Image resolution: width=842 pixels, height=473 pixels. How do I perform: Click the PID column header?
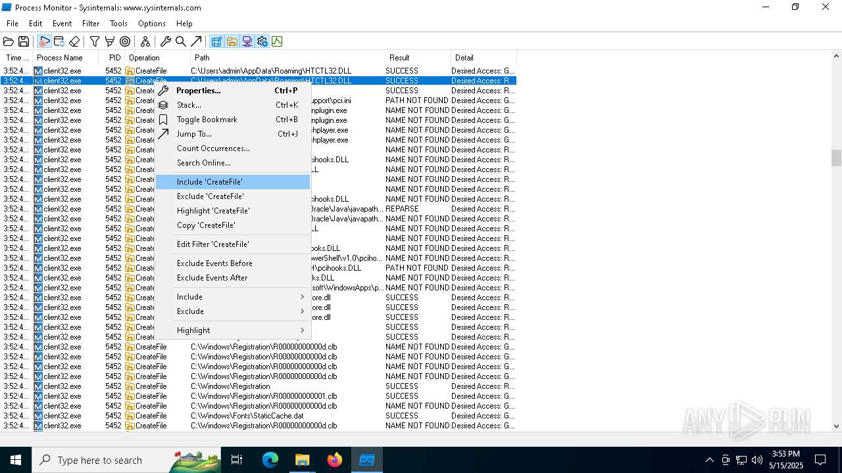(112, 58)
